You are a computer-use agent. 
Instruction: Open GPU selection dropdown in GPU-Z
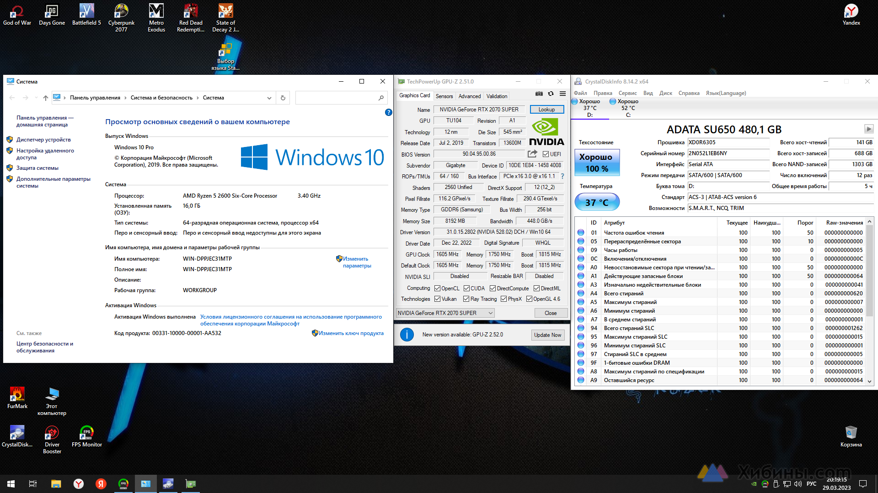[445, 313]
